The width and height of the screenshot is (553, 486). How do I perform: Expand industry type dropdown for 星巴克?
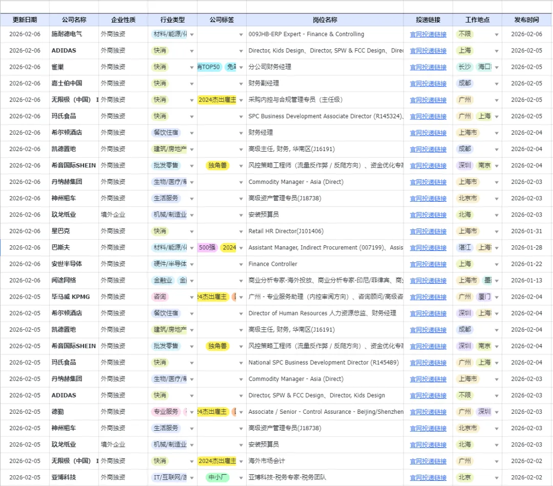pos(192,231)
